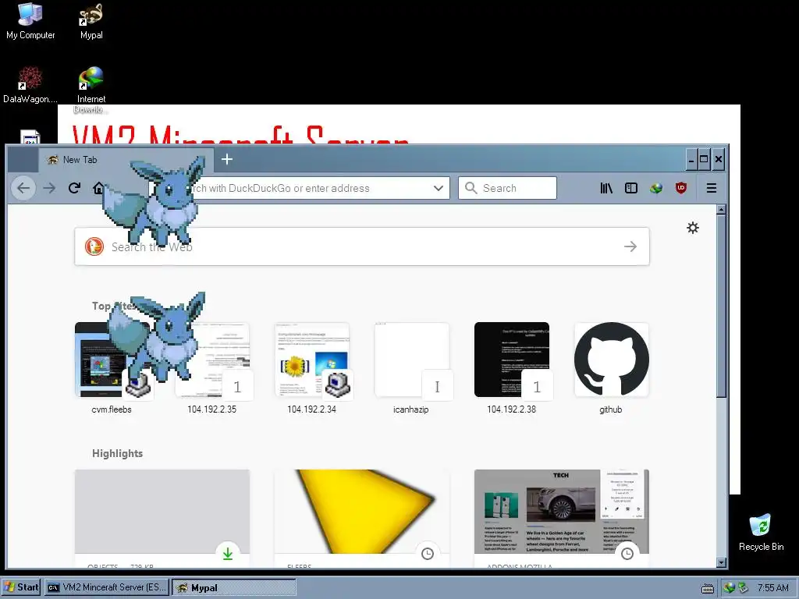Open the cvm.fleebs top site
Screen dimensions: 799x599
[112, 368]
